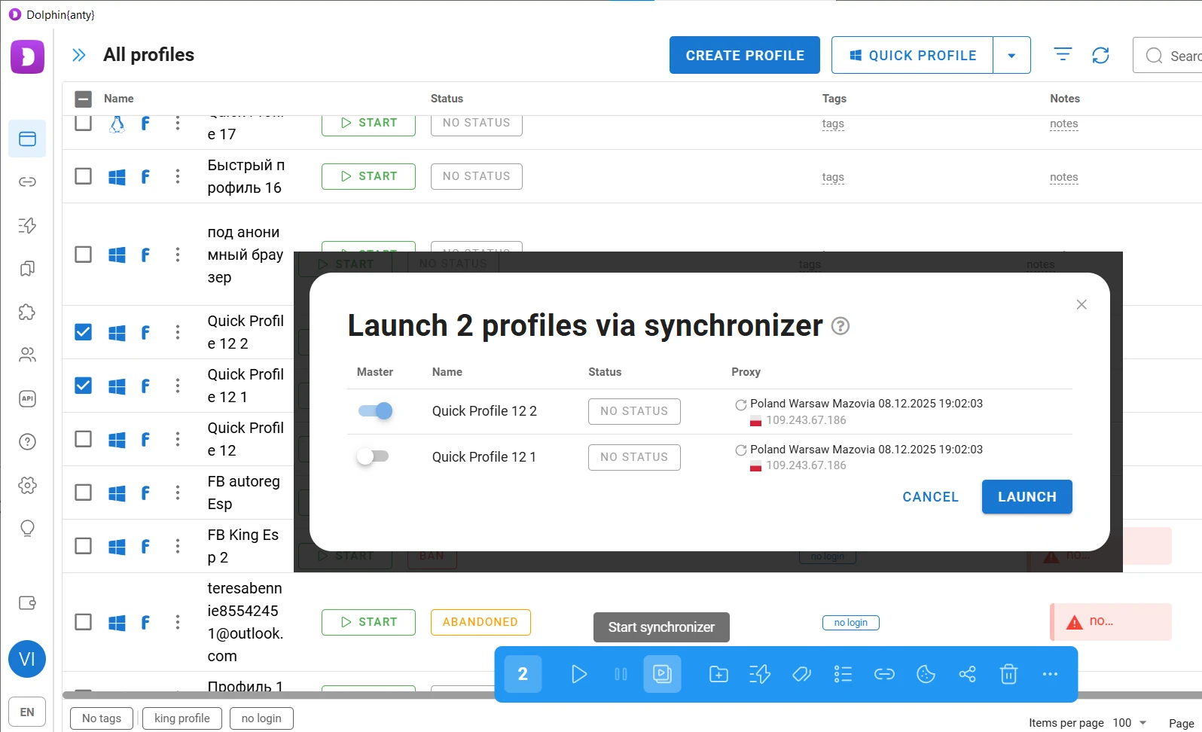Click the cookies icon in bottom toolbar
The width and height of the screenshot is (1202, 732).
tap(926, 674)
